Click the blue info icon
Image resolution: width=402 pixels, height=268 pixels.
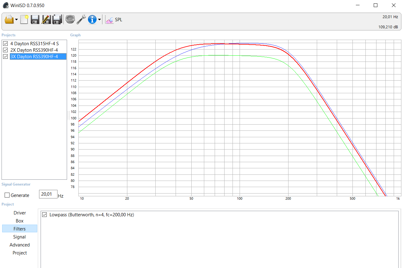pyautogui.click(x=92, y=20)
